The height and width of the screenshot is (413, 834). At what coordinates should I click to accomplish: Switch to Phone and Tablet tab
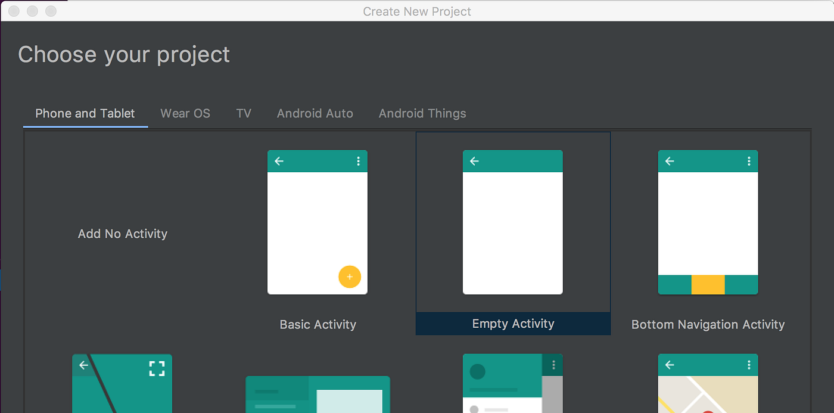pyautogui.click(x=85, y=113)
